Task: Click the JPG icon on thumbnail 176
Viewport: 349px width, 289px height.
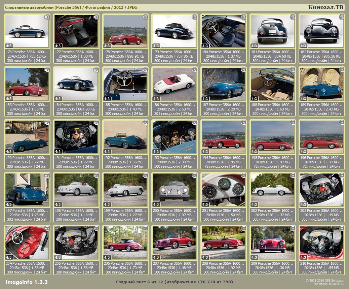Action: click(47, 17)
